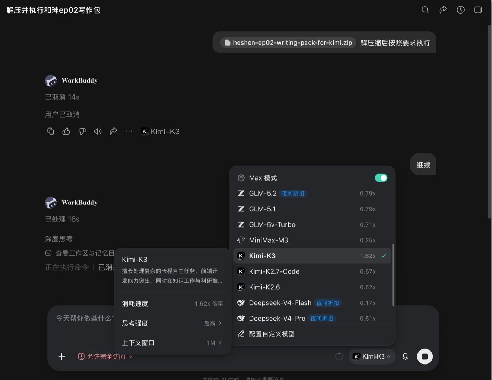The height and width of the screenshot is (380, 492).
Task: Open 配置自定义模型
Action: click(312, 334)
